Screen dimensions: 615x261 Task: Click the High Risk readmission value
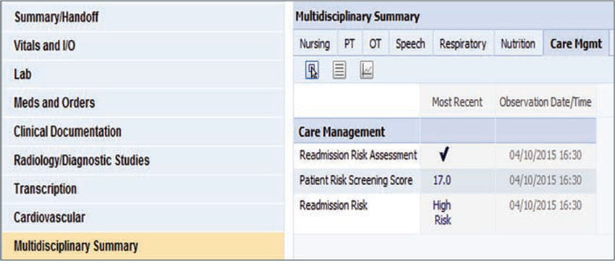point(442,213)
